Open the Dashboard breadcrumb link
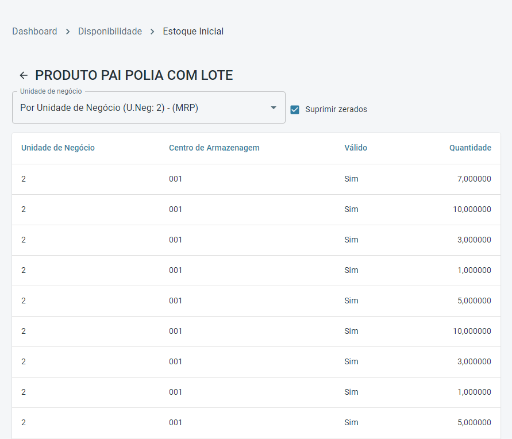The height and width of the screenshot is (439, 512). (x=34, y=32)
